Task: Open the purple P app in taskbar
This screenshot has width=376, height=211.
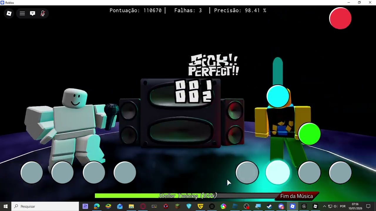Action: [x=85, y=206]
